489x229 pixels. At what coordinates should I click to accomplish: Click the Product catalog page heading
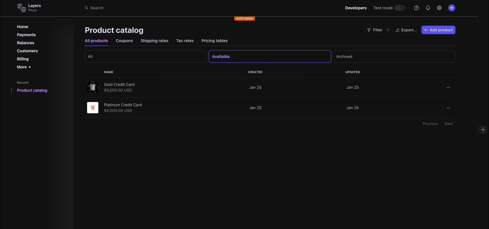[x=114, y=30]
